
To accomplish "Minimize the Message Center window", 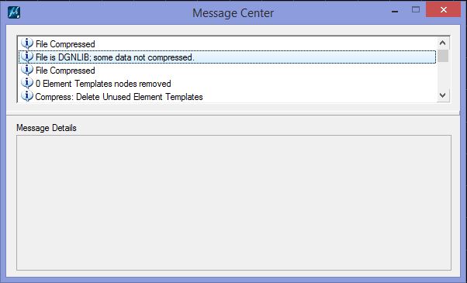I will (x=395, y=12).
